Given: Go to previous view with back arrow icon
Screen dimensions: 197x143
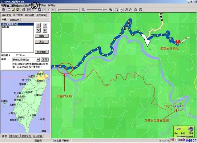Looking at the screenshot, I should [x=29, y=10].
